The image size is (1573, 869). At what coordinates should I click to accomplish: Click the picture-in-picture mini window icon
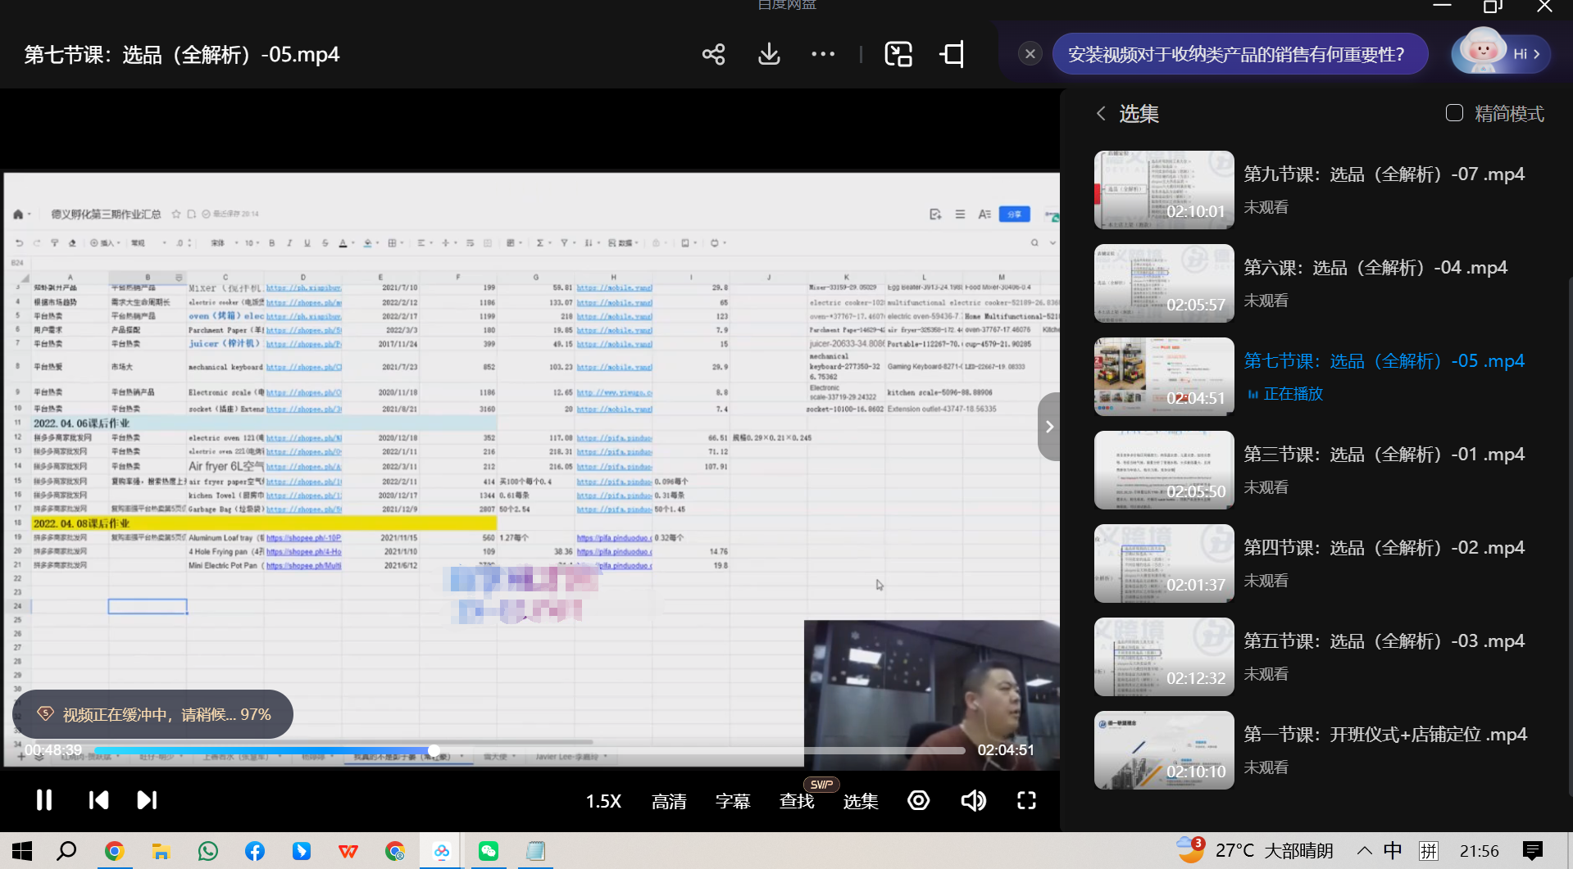click(898, 55)
